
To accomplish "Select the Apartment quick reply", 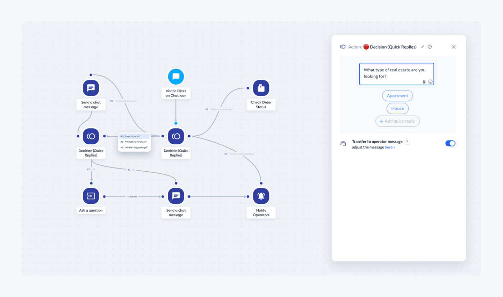I will click(397, 95).
